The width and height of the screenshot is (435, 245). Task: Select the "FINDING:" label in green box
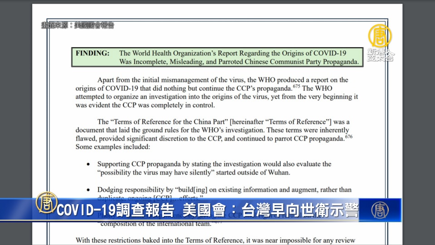(x=92, y=53)
